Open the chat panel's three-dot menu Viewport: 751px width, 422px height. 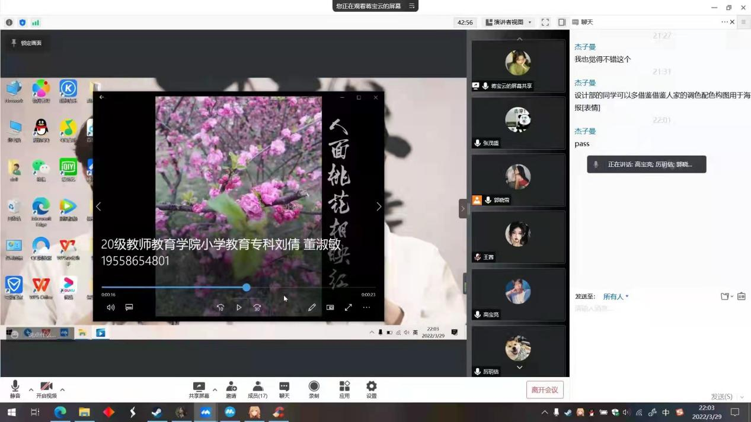[x=724, y=22]
